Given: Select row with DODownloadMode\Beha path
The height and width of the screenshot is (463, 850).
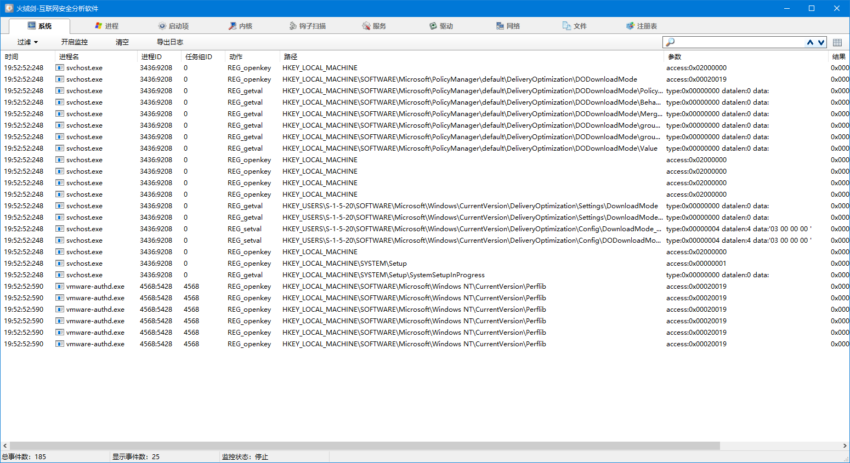Looking at the screenshot, I should [x=425, y=102].
